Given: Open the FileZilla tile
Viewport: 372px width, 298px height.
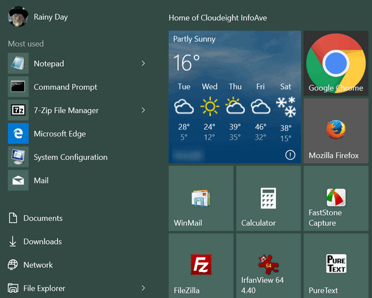Looking at the screenshot, I should pyautogui.click(x=201, y=266).
